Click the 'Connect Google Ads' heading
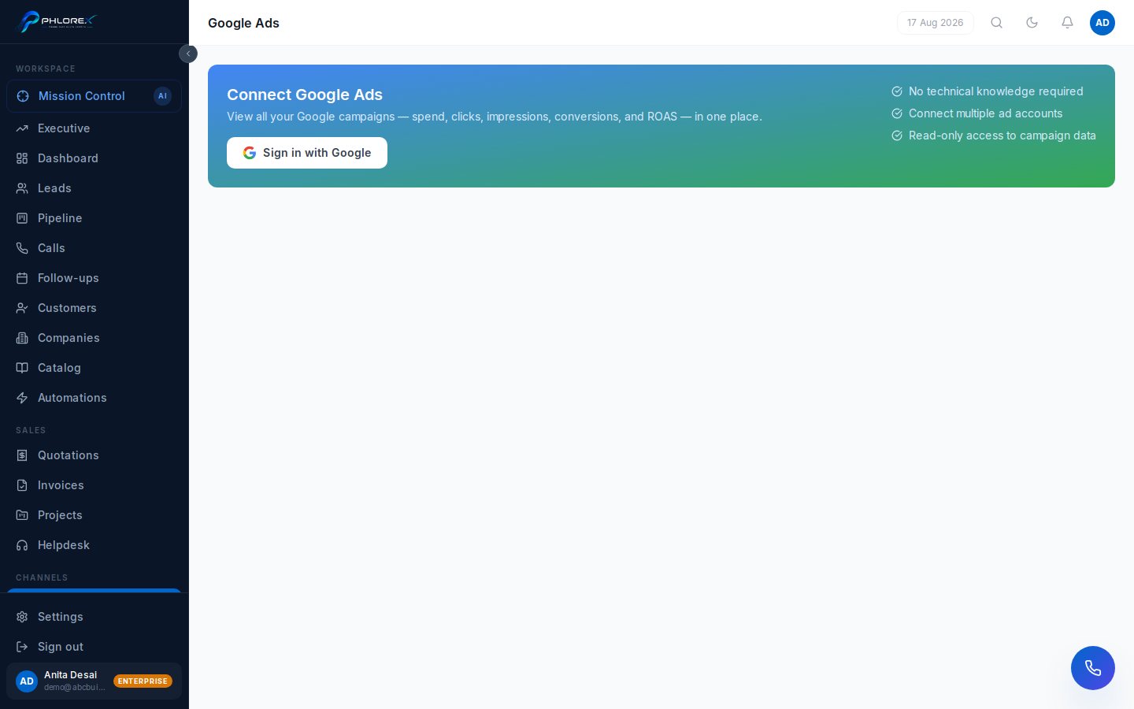 point(305,95)
